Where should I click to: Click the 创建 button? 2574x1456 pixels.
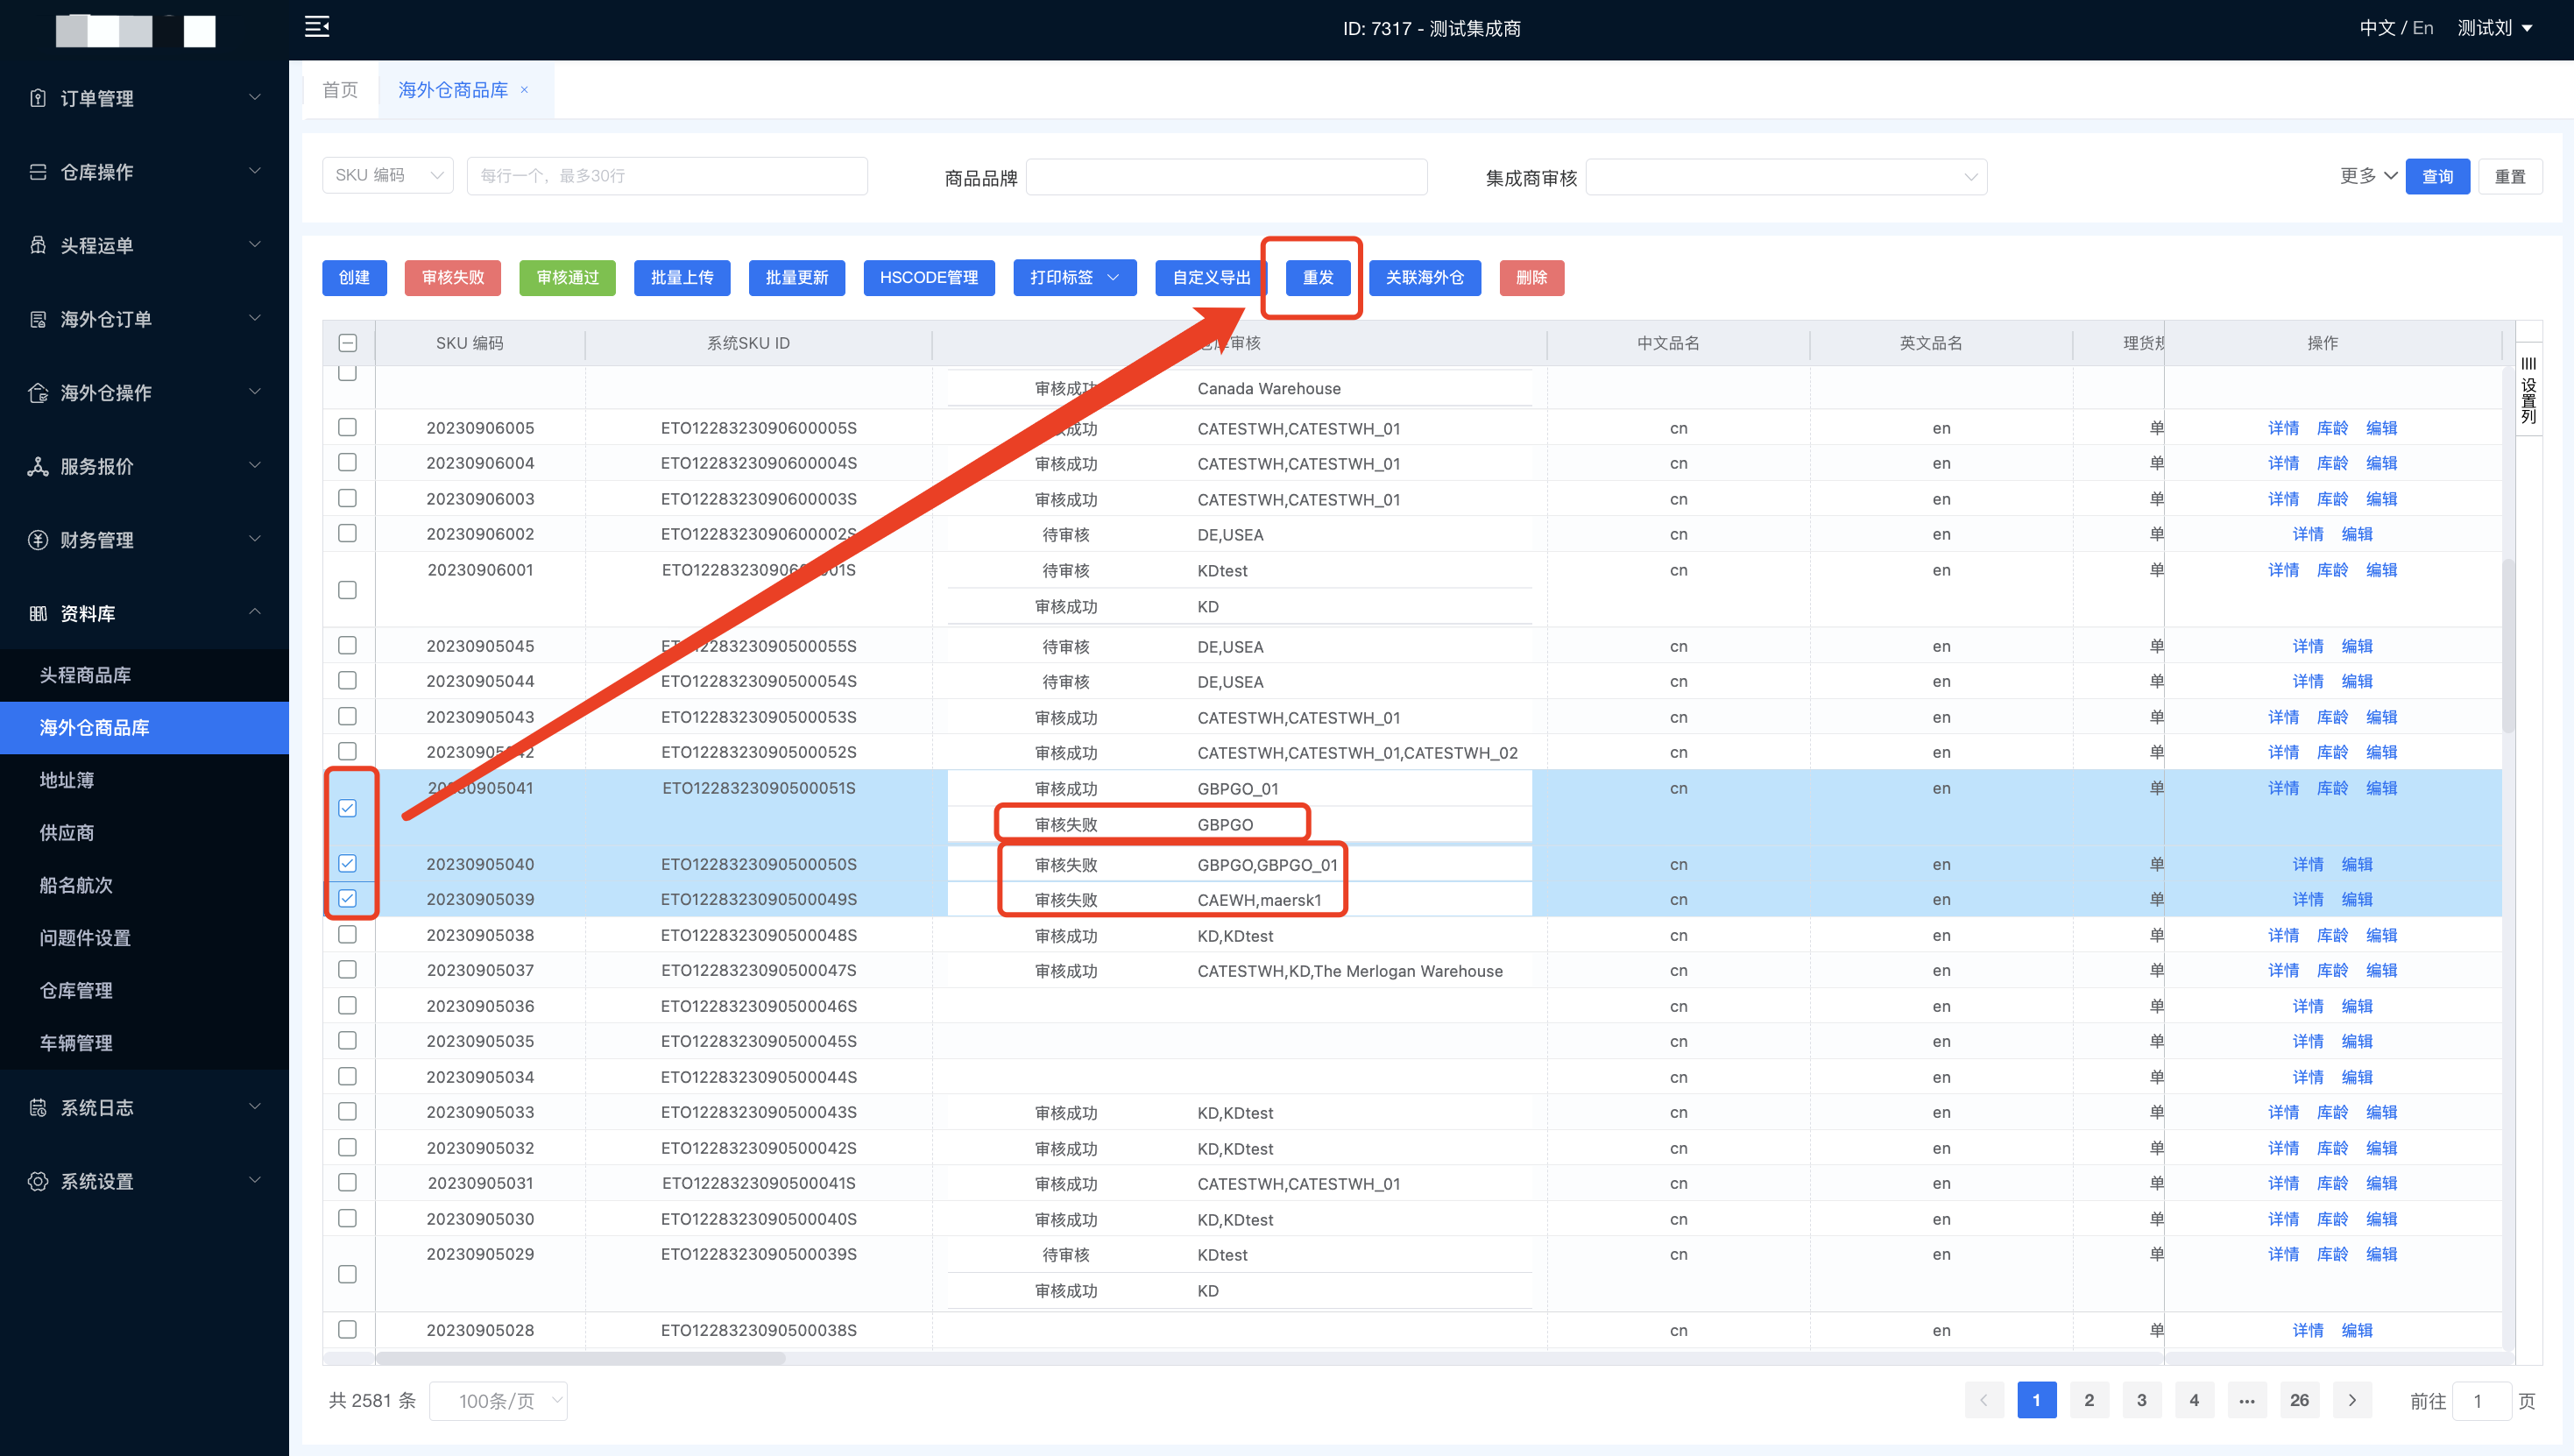click(354, 277)
